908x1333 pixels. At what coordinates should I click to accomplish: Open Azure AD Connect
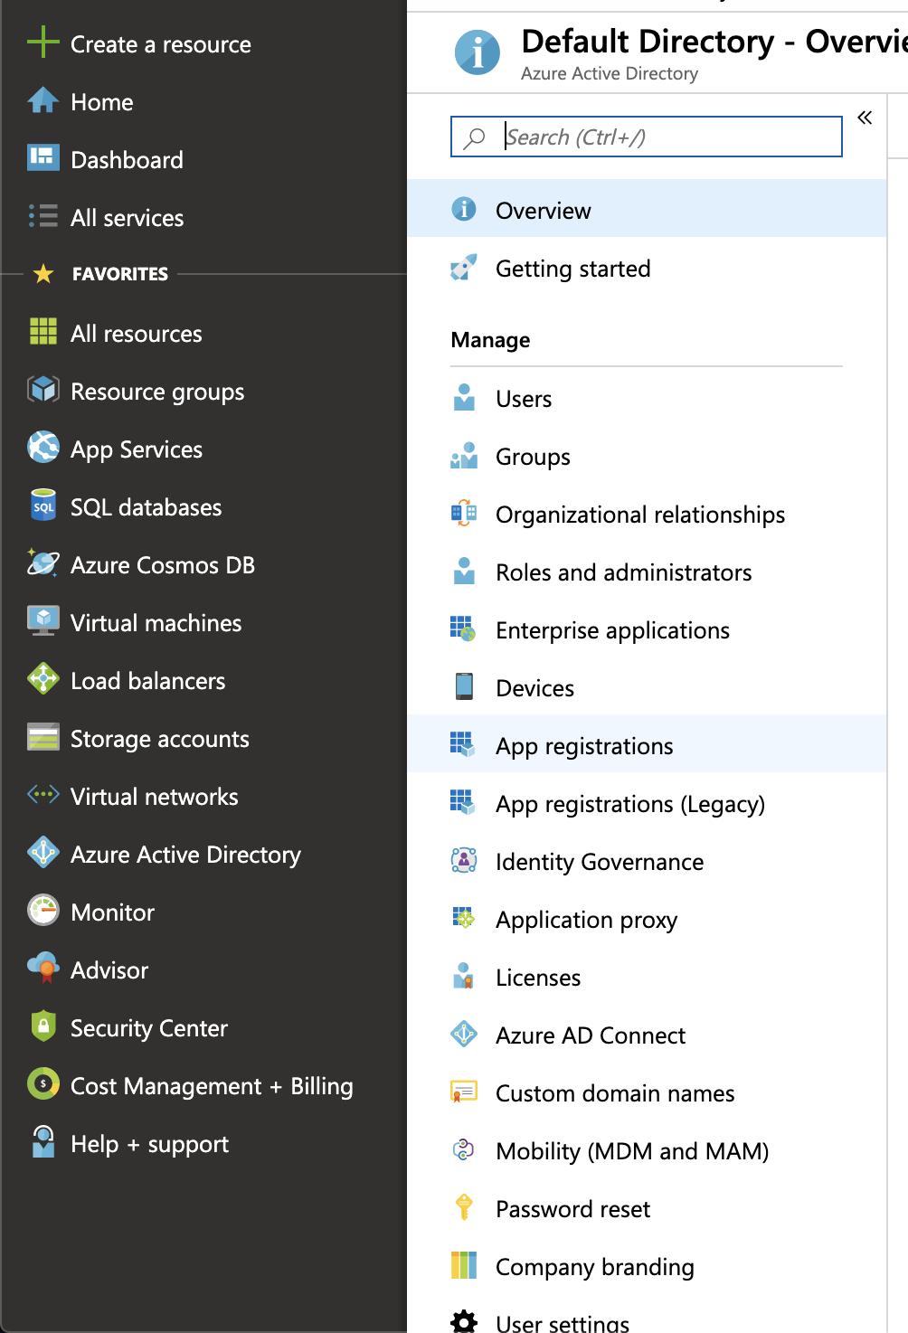click(x=647, y=1035)
